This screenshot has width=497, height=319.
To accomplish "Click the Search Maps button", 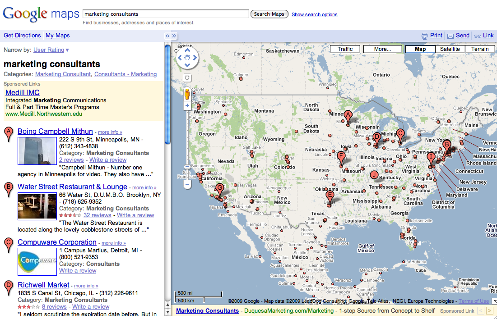I will click(x=269, y=14).
